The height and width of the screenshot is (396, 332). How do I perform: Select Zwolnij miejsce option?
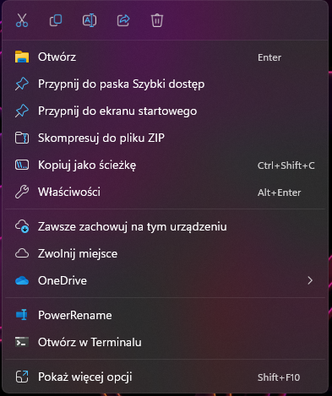(x=165, y=253)
